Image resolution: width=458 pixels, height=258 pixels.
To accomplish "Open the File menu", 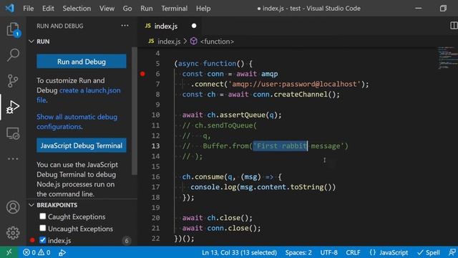I will (x=29, y=9).
